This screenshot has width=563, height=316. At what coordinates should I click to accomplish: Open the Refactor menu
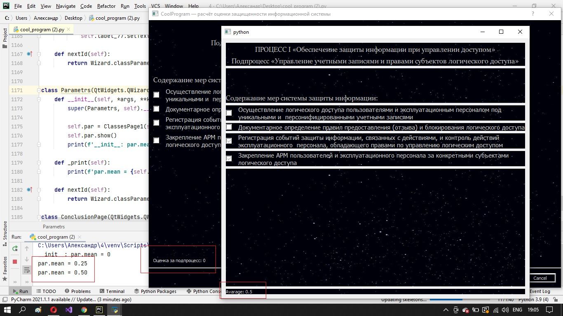pos(106,6)
